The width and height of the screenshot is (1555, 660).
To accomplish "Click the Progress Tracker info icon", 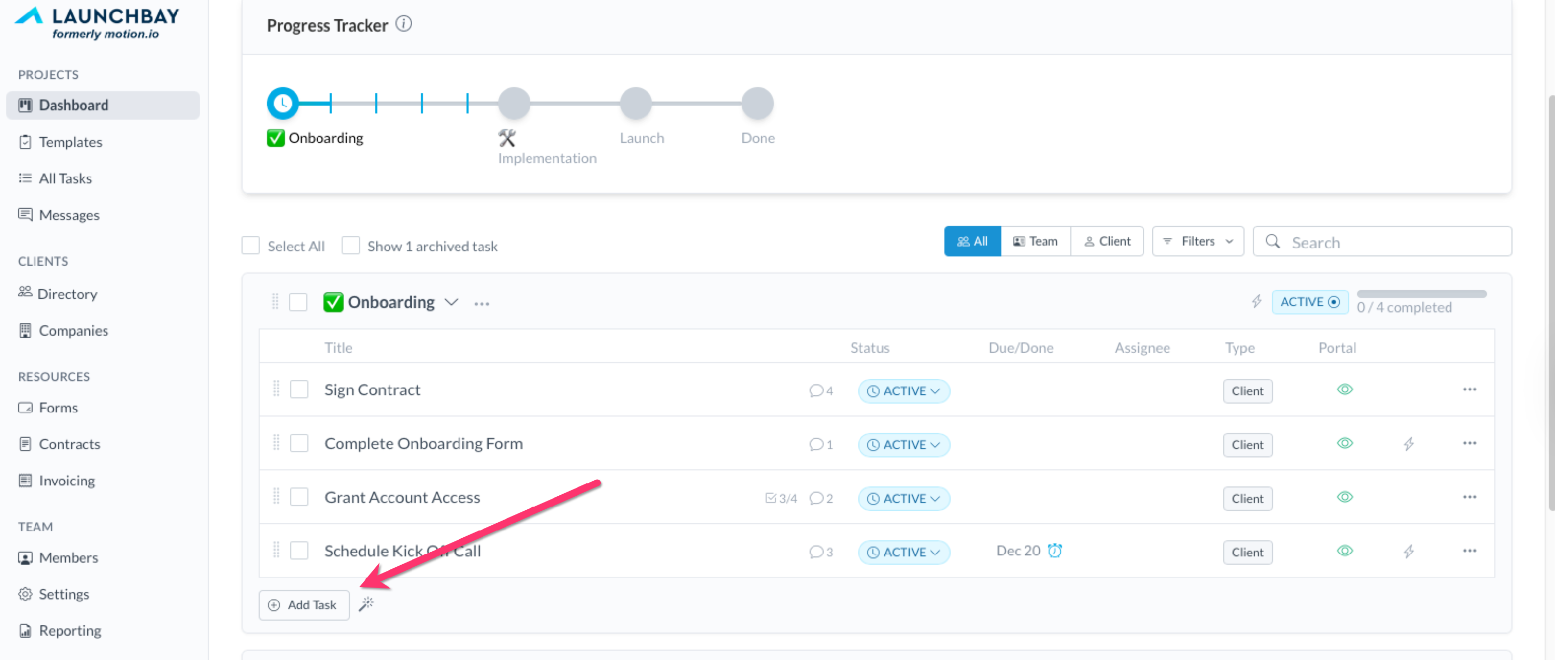I will point(403,23).
